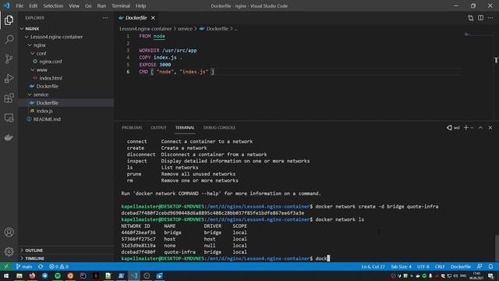Collapse the conf folder
This screenshot has width=499, height=281.
pos(65,53)
